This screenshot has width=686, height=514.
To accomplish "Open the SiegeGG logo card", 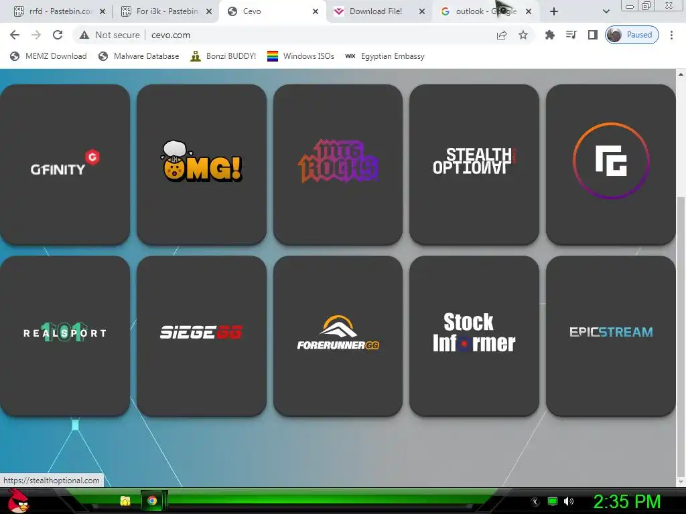I will [x=201, y=336].
